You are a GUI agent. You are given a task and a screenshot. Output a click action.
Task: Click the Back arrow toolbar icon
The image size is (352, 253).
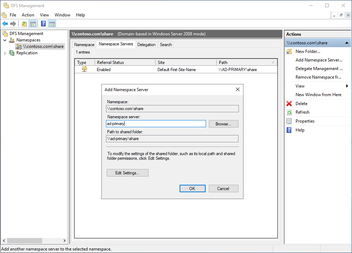tap(5, 24)
